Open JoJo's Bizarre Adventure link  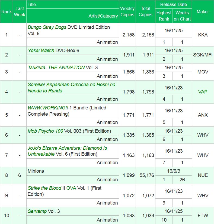67,148
